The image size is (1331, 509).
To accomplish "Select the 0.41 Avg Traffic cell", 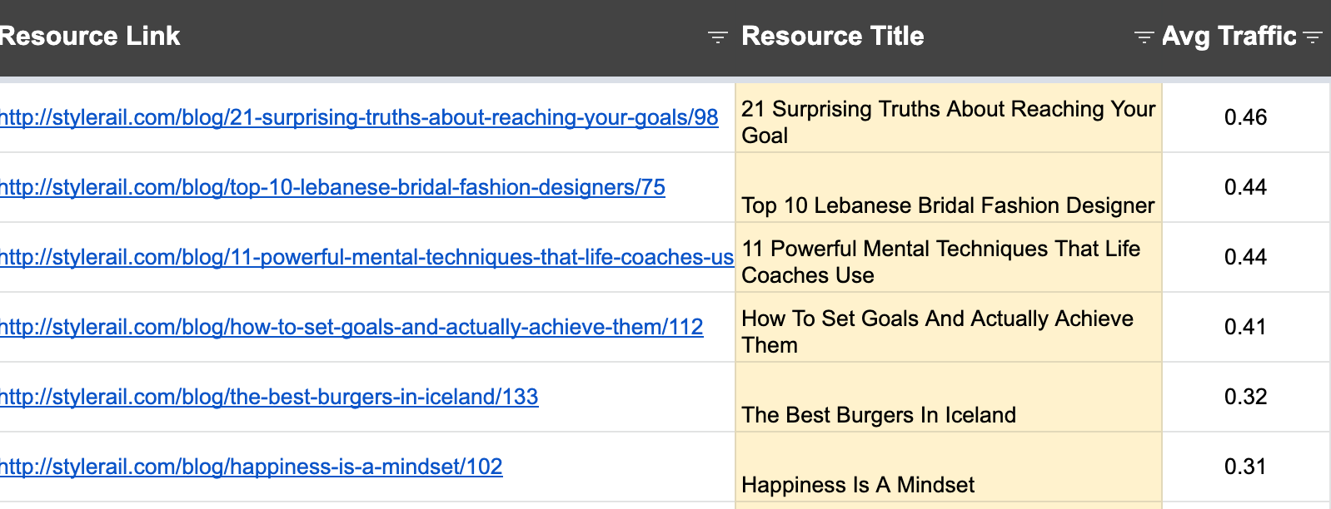I will click(1245, 327).
